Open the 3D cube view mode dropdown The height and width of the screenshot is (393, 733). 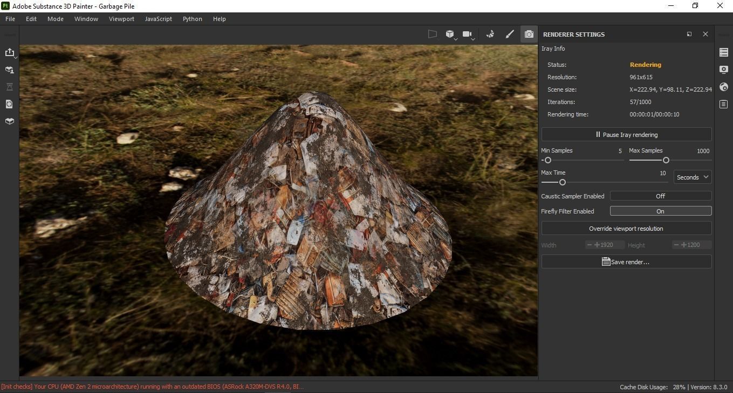click(451, 34)
